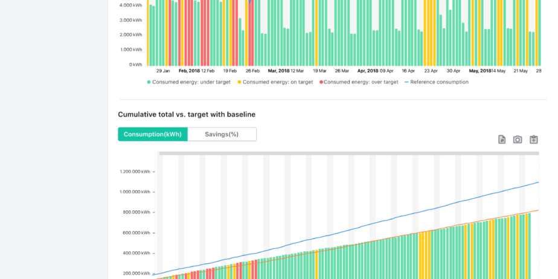Click the 'Apr, 2018' date label

click(x=368, y=71)
